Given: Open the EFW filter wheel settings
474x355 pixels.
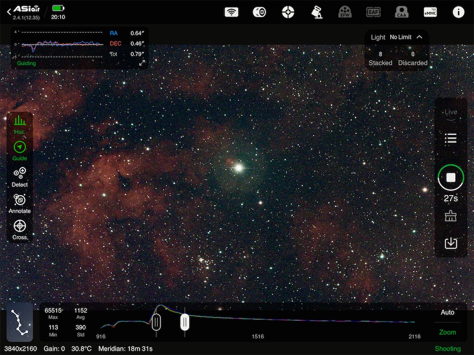Looking at the screenshot, I should [x=345, y=12].
